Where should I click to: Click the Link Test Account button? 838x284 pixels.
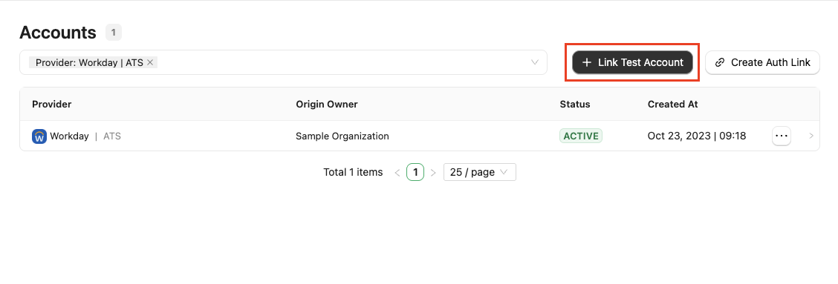point(632,62)
